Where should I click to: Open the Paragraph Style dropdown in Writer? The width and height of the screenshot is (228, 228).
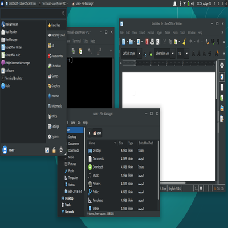point(139,54)
